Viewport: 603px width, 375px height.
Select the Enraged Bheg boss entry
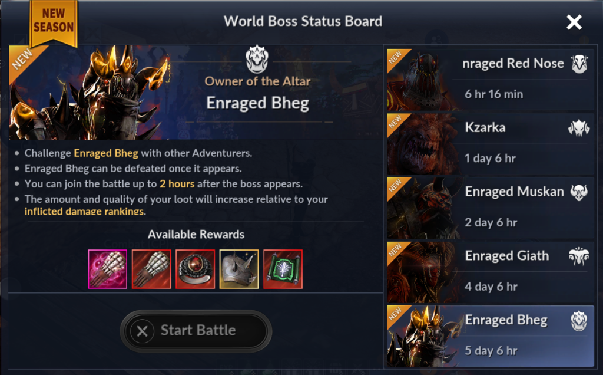[491, 336]
